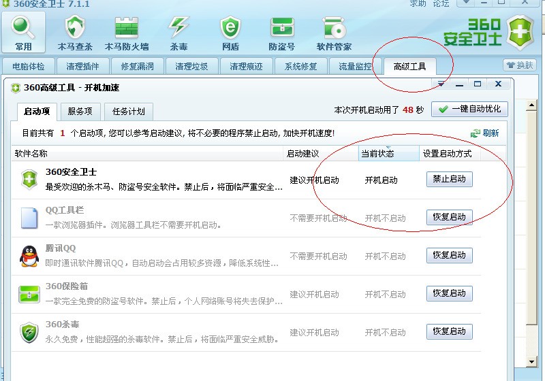The image size is (545, 381).
Task: Select the 360保险箱 program name text
Action: coord(67,286)
